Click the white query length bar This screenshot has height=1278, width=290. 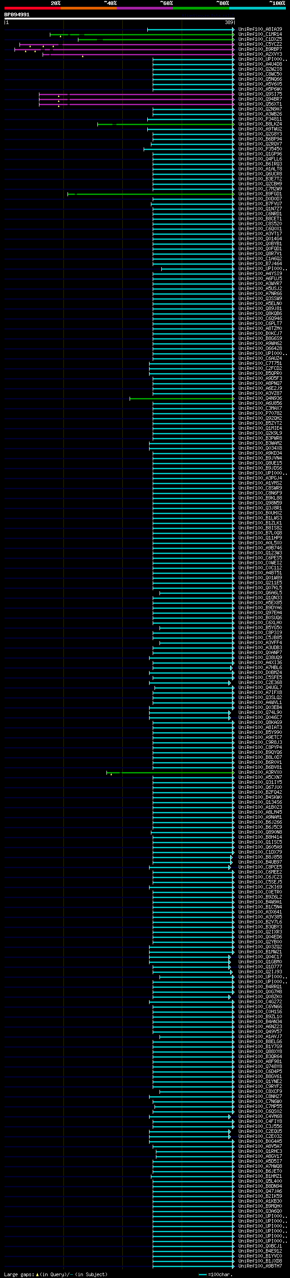pyautogui.click(x=120, y=19)
